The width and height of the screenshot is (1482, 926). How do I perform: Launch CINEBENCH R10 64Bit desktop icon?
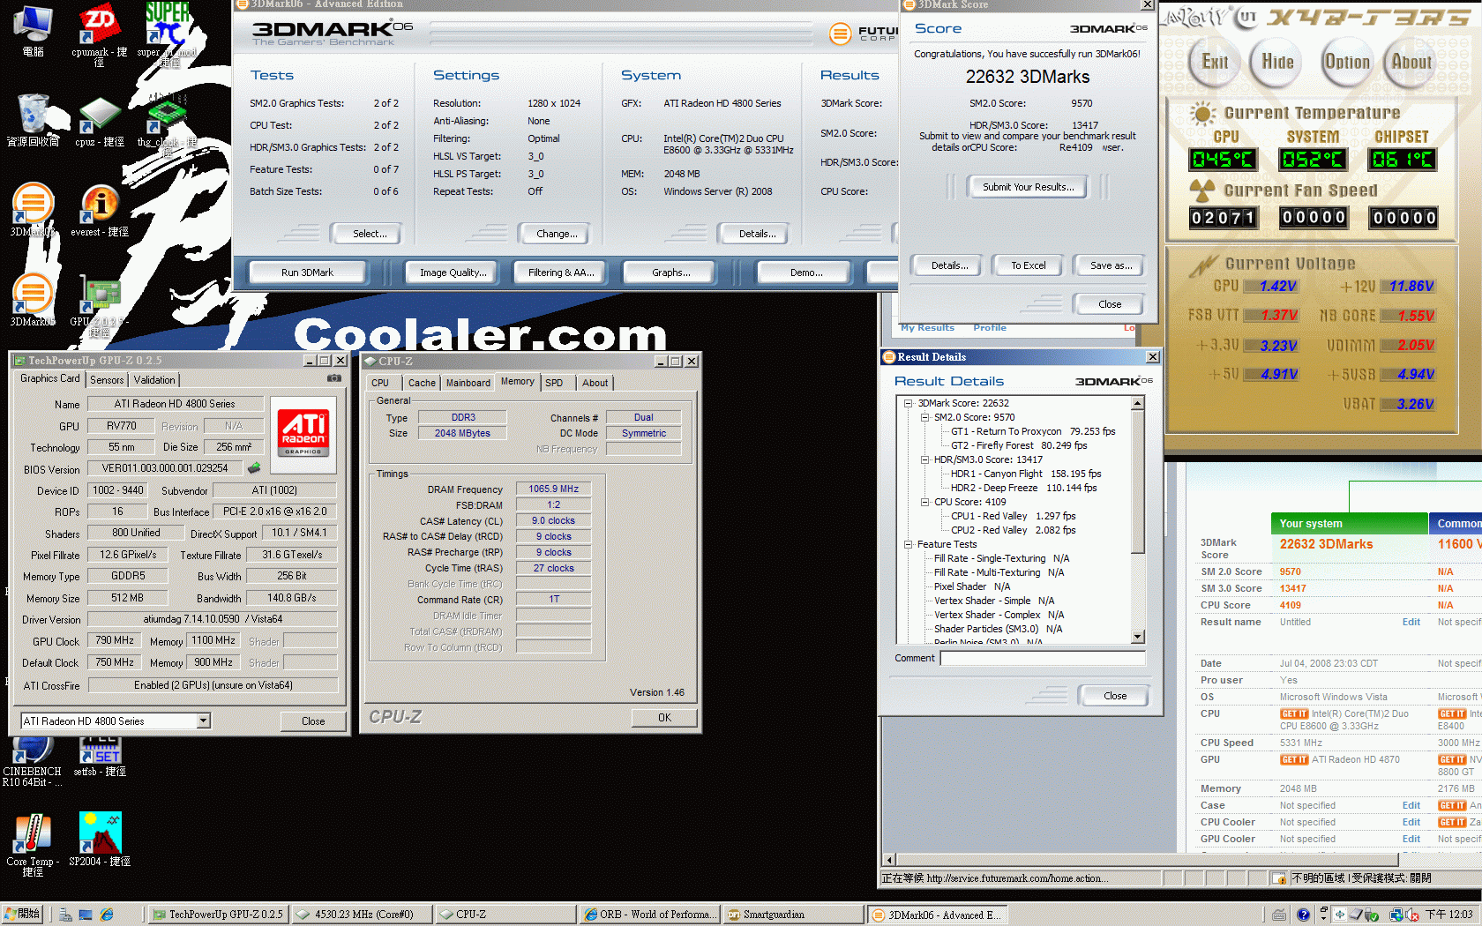(32, 762)
